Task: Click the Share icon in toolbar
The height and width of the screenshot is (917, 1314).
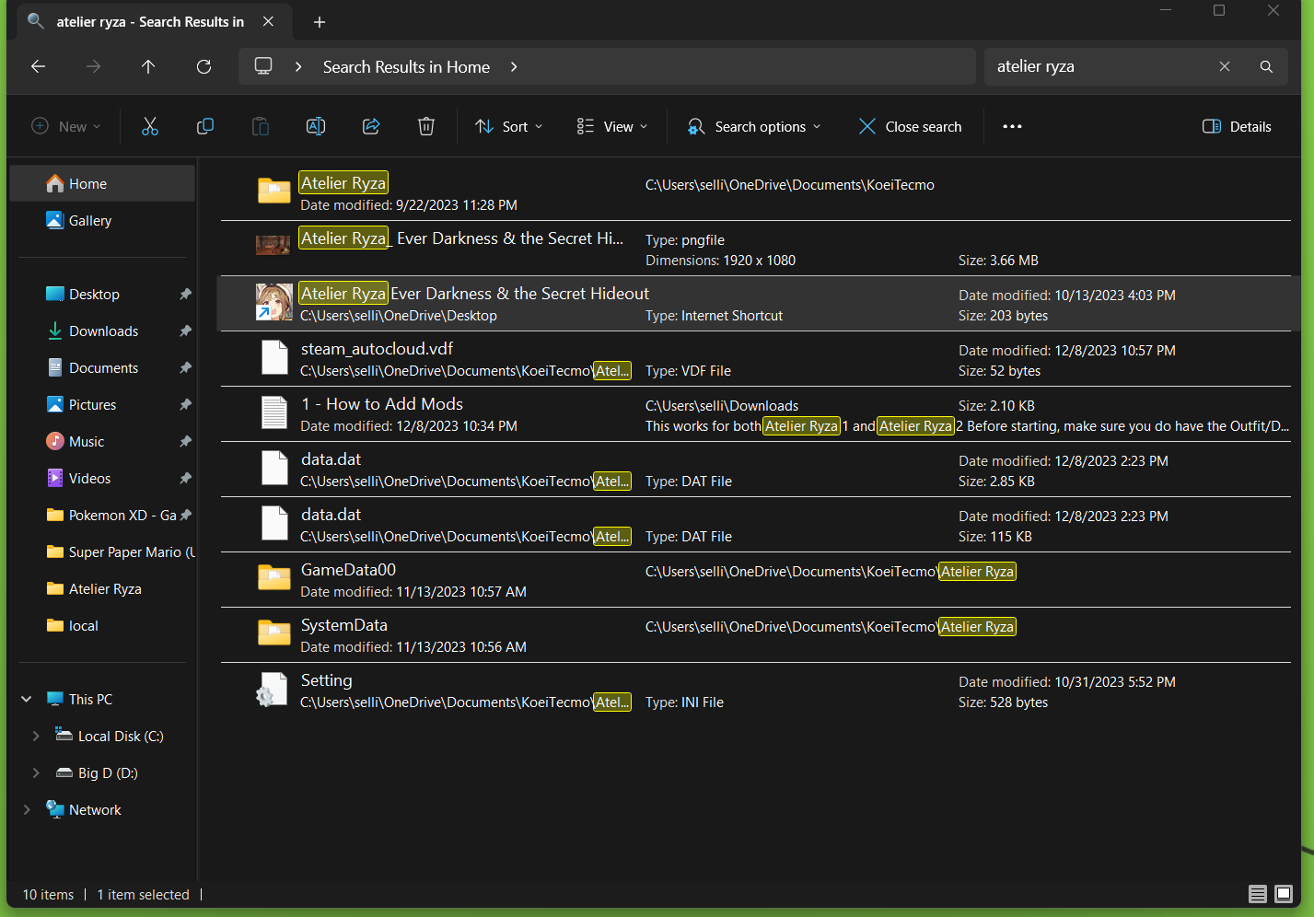Action: tap(371, 126)
